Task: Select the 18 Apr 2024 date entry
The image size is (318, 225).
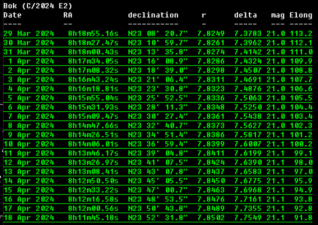Action: click(x=29, y=217)
